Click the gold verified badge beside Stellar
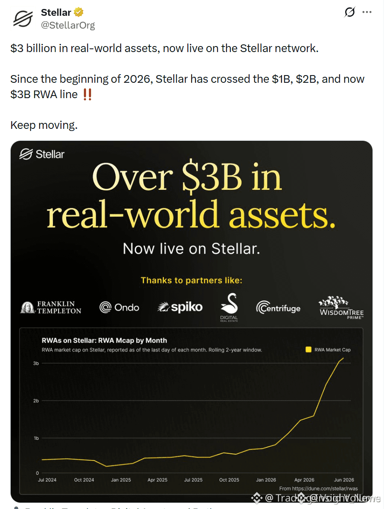 pos(79,12)
